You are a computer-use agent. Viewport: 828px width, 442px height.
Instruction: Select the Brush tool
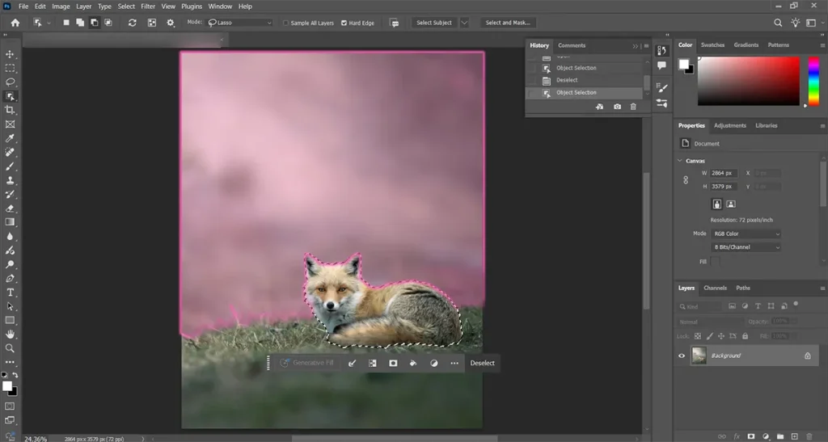click(10, 166)
